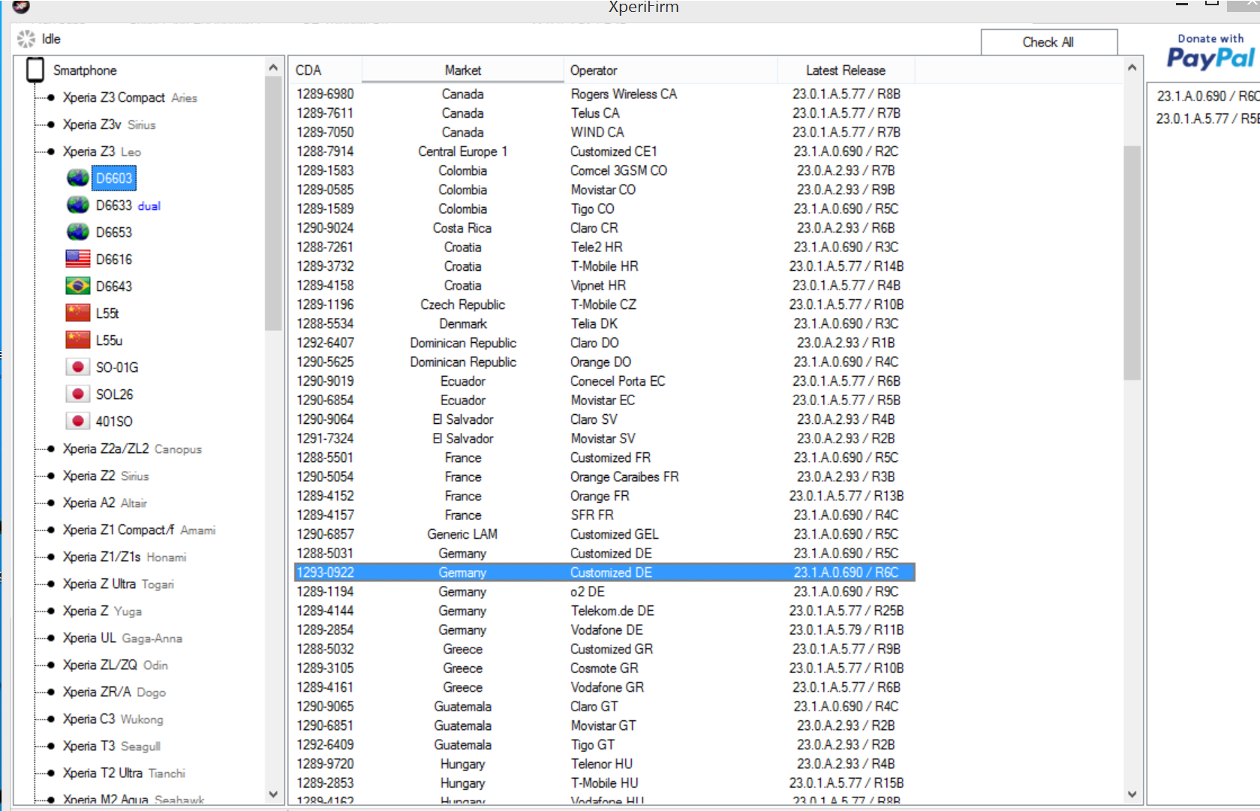Screen dimensions: 1260x811
Task: Open the Xperia T2 Ultra Tianchi node
Action: click(124, 773)
